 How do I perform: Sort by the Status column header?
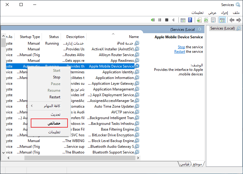pos(52,37)
